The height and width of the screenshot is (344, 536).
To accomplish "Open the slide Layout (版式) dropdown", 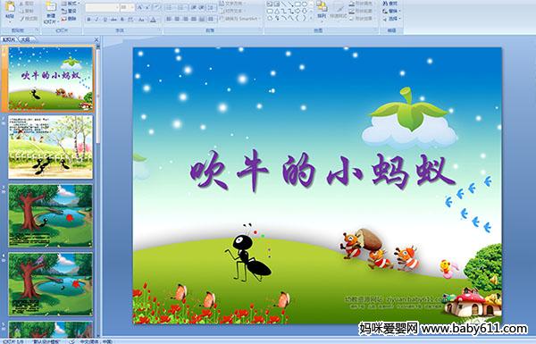I will coord(71,4).
